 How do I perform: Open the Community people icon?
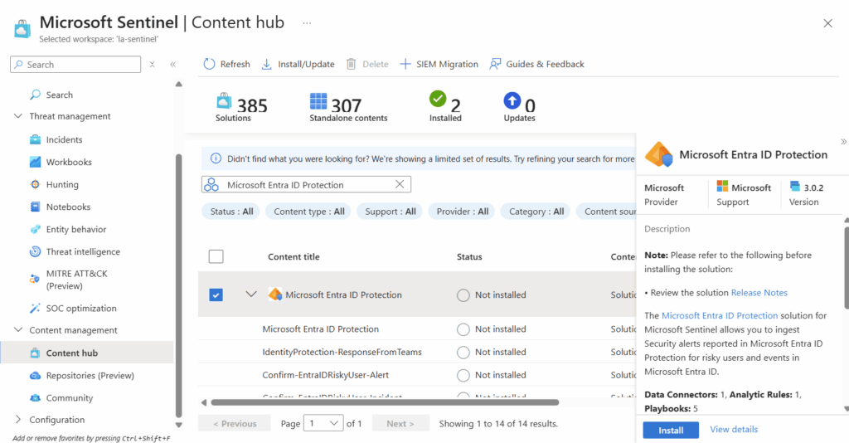(x=35, y=398)
